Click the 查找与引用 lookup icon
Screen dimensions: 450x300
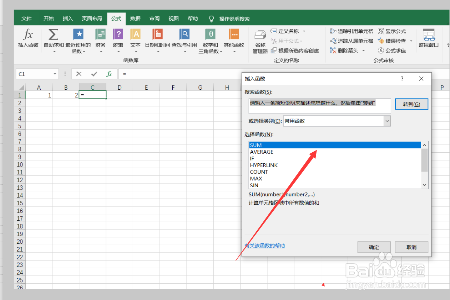184,39
